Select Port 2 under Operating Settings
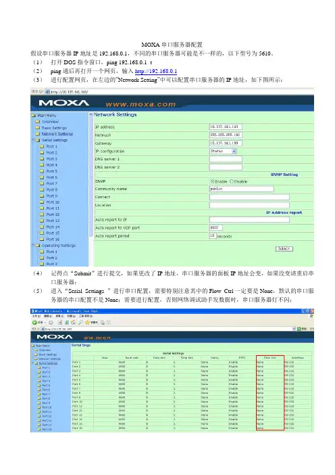 [51, 258]
